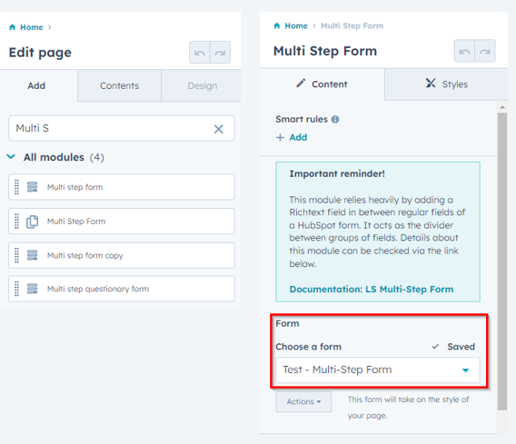The width and height of the screenshot is (516, 444).
Task: Click the Smart rules info icon
Action: (x=335, y=119)
